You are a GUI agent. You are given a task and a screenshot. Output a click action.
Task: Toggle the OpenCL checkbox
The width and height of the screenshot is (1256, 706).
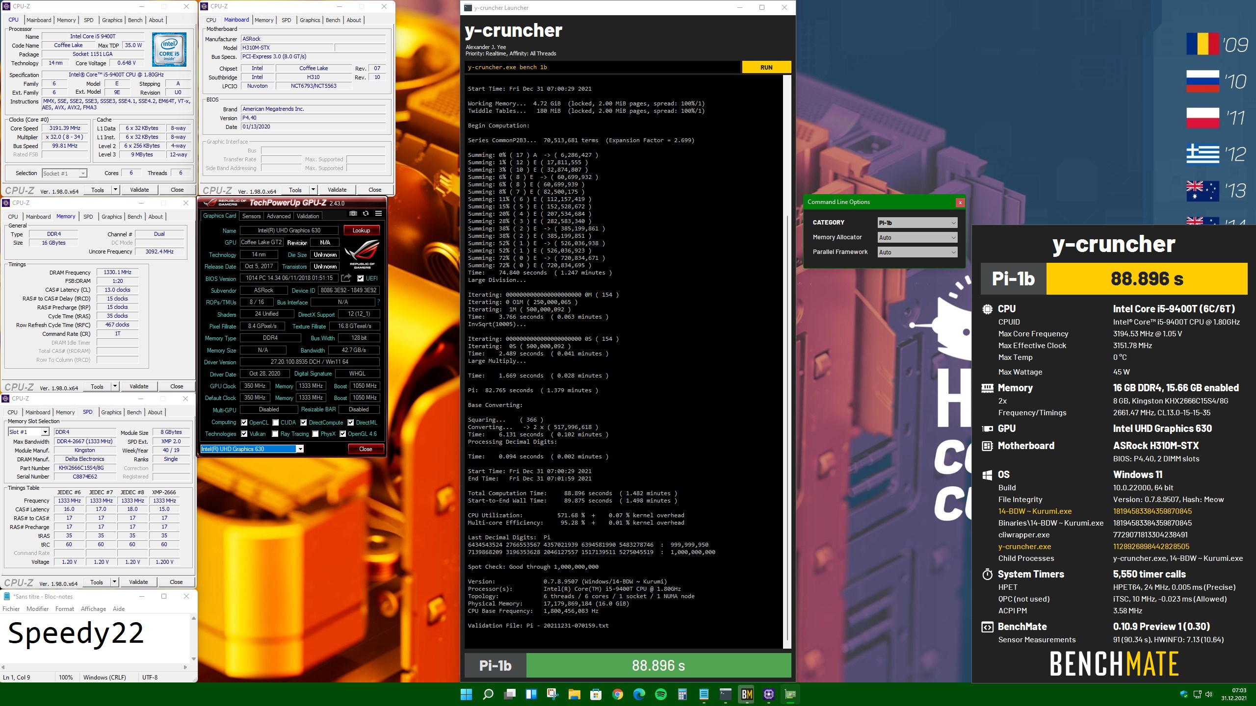click(x=244, y=422)
